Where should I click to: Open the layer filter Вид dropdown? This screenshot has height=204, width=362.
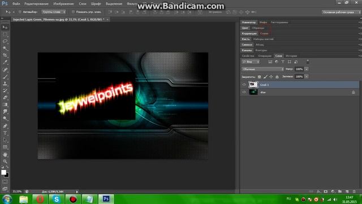coord(251,62)
